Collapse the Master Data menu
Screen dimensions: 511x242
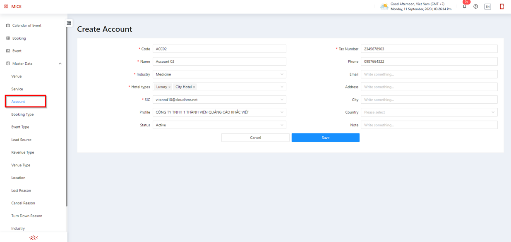pos(60,64)
